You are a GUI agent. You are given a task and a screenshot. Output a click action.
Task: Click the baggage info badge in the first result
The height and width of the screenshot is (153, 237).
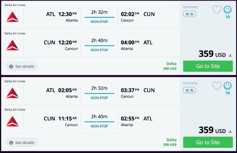click(189, 14)
